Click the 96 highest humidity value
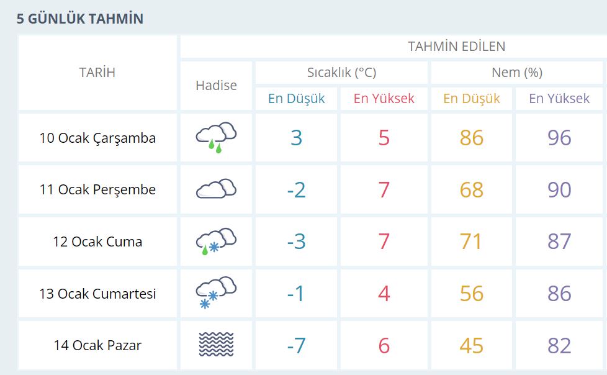This screenshot has width=607, height=375. coord(559,138)
